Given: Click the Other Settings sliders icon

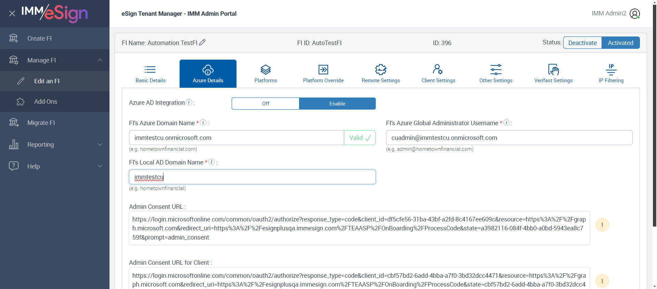Looking at the screenshot, I should (x=496, y=70).
